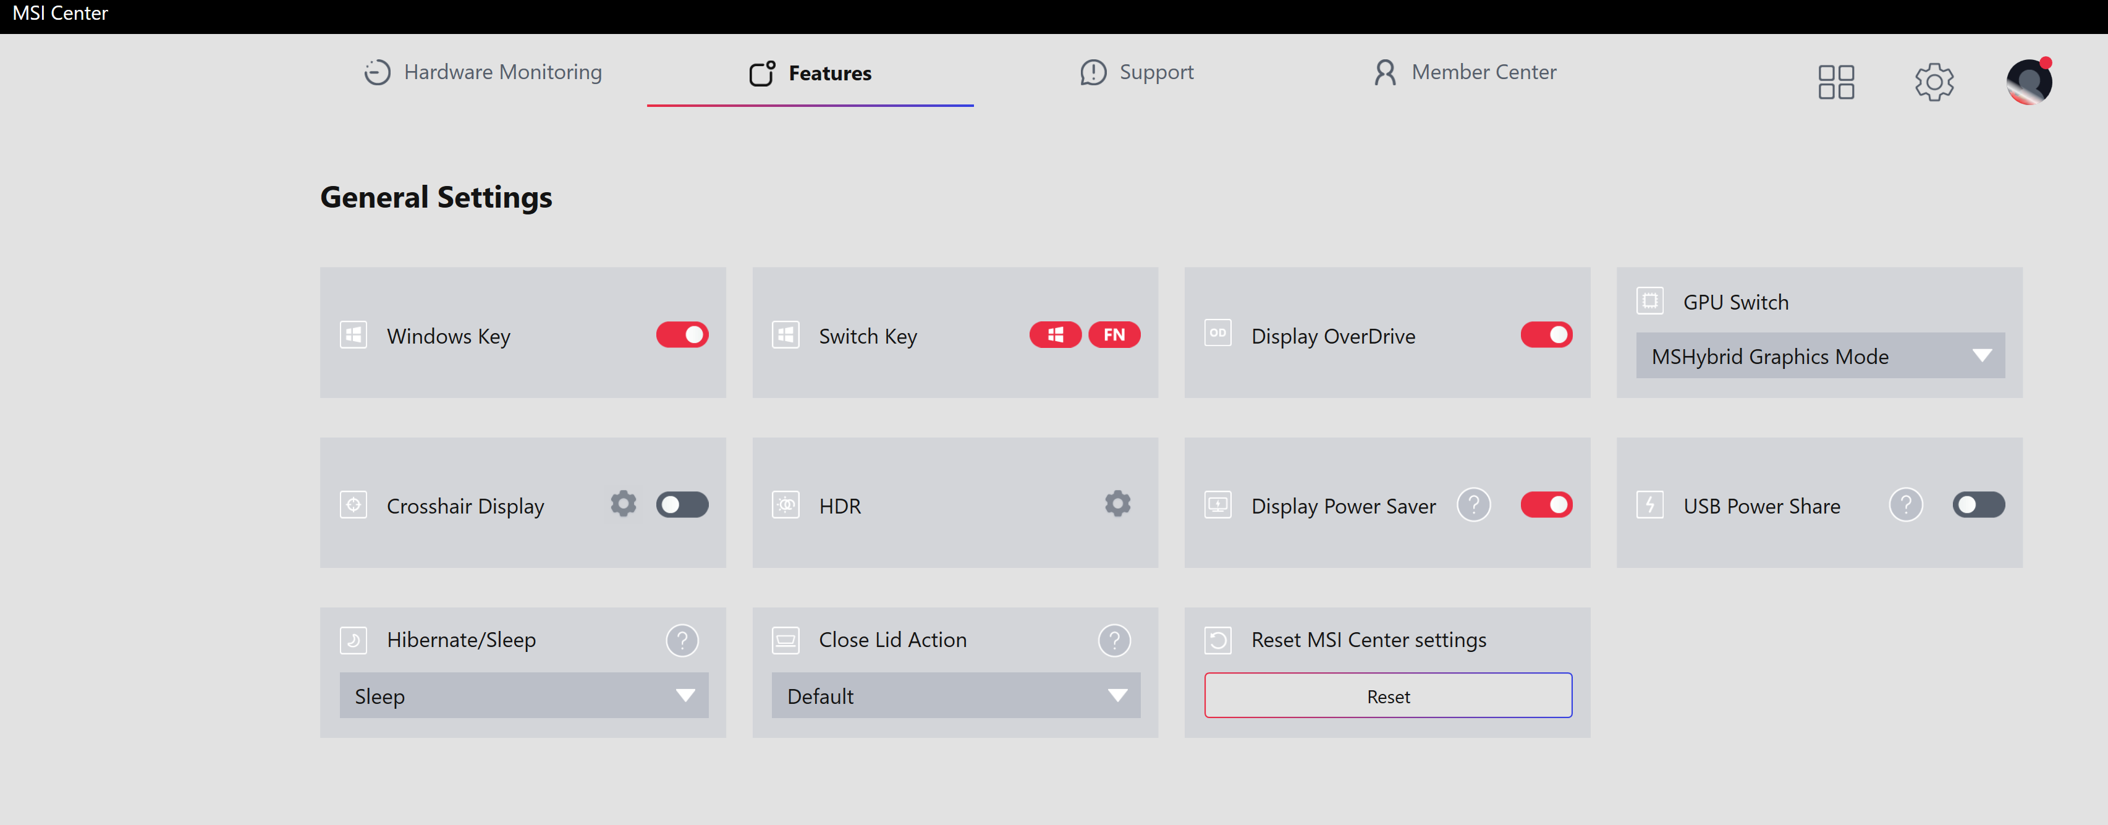Screen dimensions: 2108x825
Task: Disable Display OverDrive toggle
Action: (x=1546, y=335)
